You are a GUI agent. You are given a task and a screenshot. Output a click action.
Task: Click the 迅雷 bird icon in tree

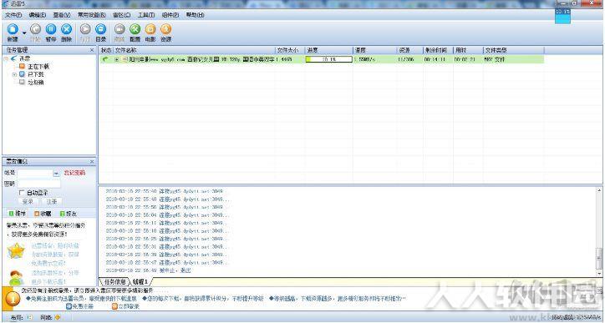coord(14,58)
